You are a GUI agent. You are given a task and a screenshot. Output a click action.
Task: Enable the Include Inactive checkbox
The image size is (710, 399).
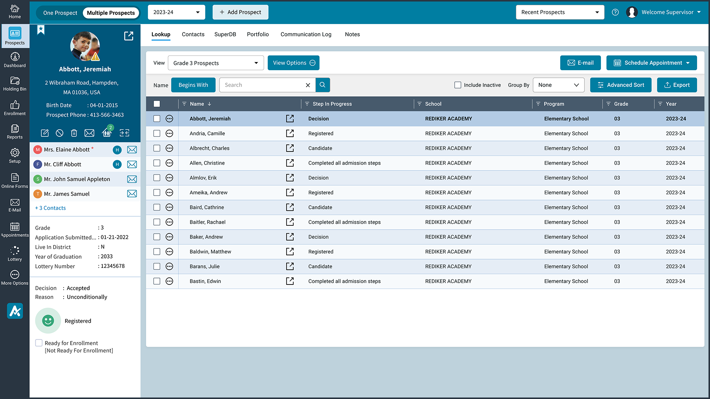click(x=458, y=85)
